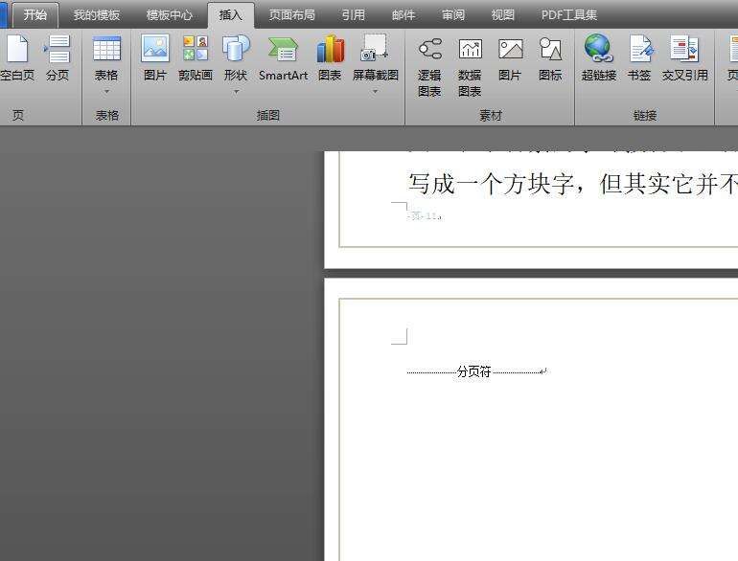Insert a SmartArt graphic
The height and width of the screenshot is (561, 738).
click(283, 58)
